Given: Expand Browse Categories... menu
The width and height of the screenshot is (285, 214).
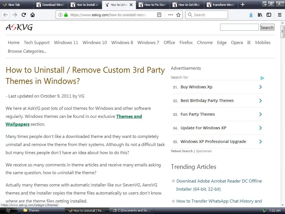Looking at the screenshot, I should pyautogui.click(x=27, y=51).
